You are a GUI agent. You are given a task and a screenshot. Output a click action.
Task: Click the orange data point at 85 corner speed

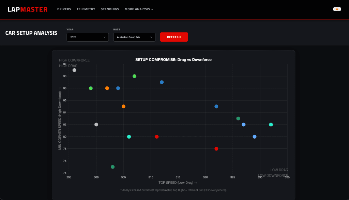point(123,106)
